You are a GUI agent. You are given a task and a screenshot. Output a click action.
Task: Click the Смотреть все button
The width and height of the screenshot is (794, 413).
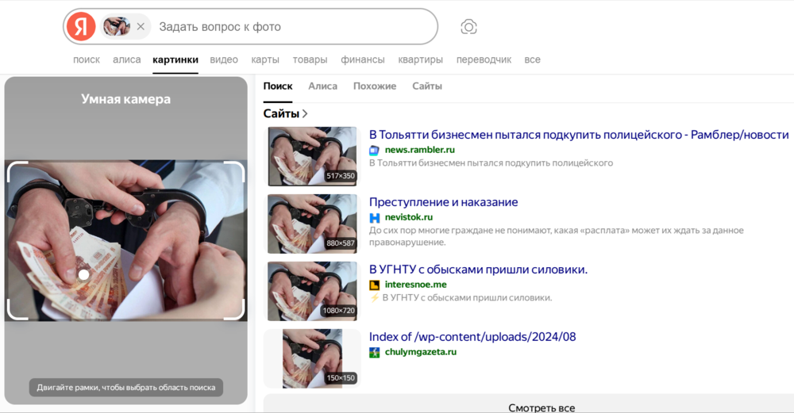pos(542,407)
